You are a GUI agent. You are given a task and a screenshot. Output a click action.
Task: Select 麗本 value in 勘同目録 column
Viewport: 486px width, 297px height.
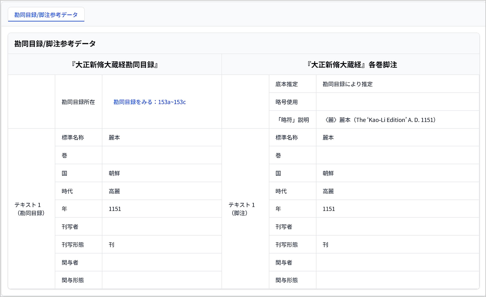click(x=114, y=138)
